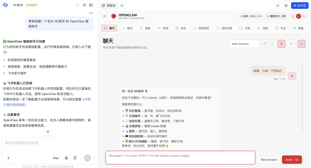This screenshot has height=168, width=311.
Task: Open the 配置 tab
Action: (x=298, y=28)
